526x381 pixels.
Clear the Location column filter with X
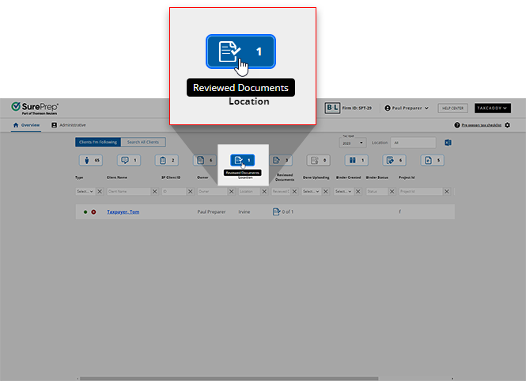(x=264, y=192)
